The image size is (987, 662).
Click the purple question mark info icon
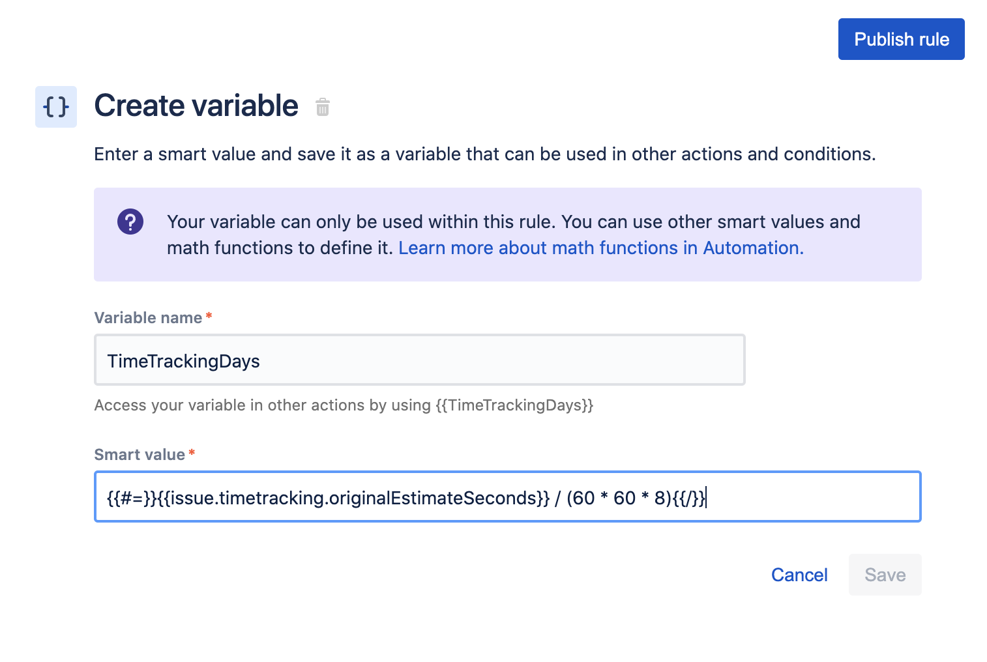[130, 222]
